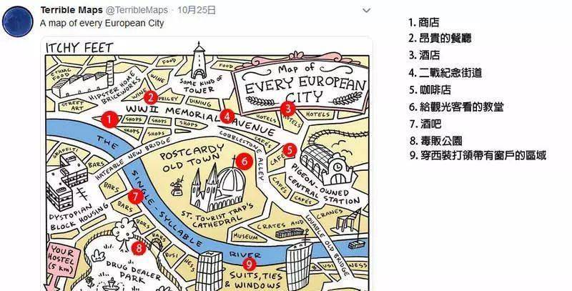Screen dimensions: 572x291
Task: Select red marker 5 near Cafes
Action: pos(290,150)
